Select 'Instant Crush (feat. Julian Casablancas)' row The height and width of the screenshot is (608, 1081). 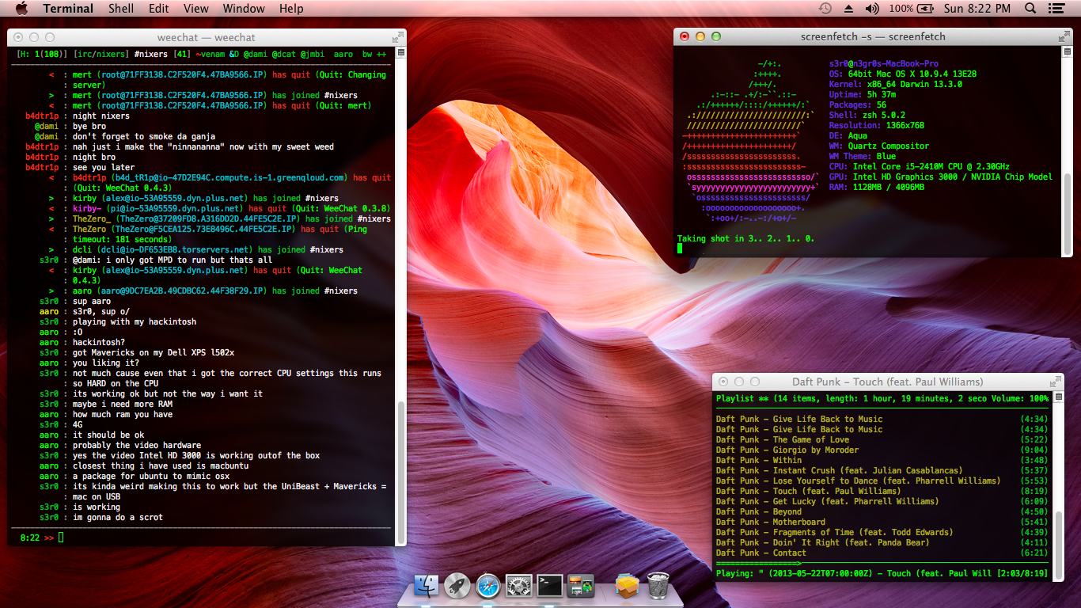pyautogui.click(x=882, y=470)
